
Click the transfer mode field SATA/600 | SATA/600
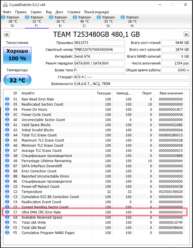[99, 63]
